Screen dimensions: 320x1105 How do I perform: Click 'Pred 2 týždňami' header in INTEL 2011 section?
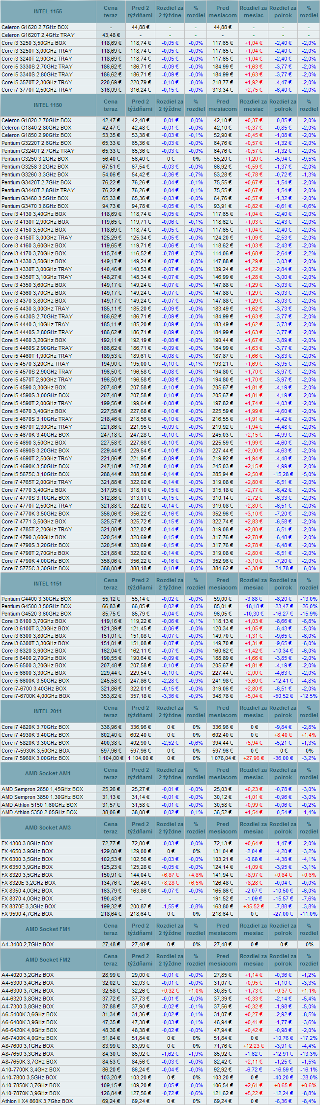click(140, 711)
